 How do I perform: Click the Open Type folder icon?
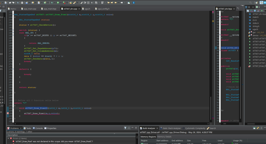click(71, 3)
